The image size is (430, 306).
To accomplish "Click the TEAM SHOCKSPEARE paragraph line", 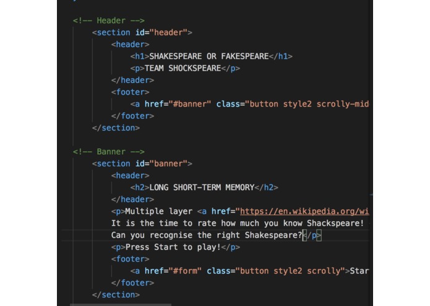I will pos(185,68).
